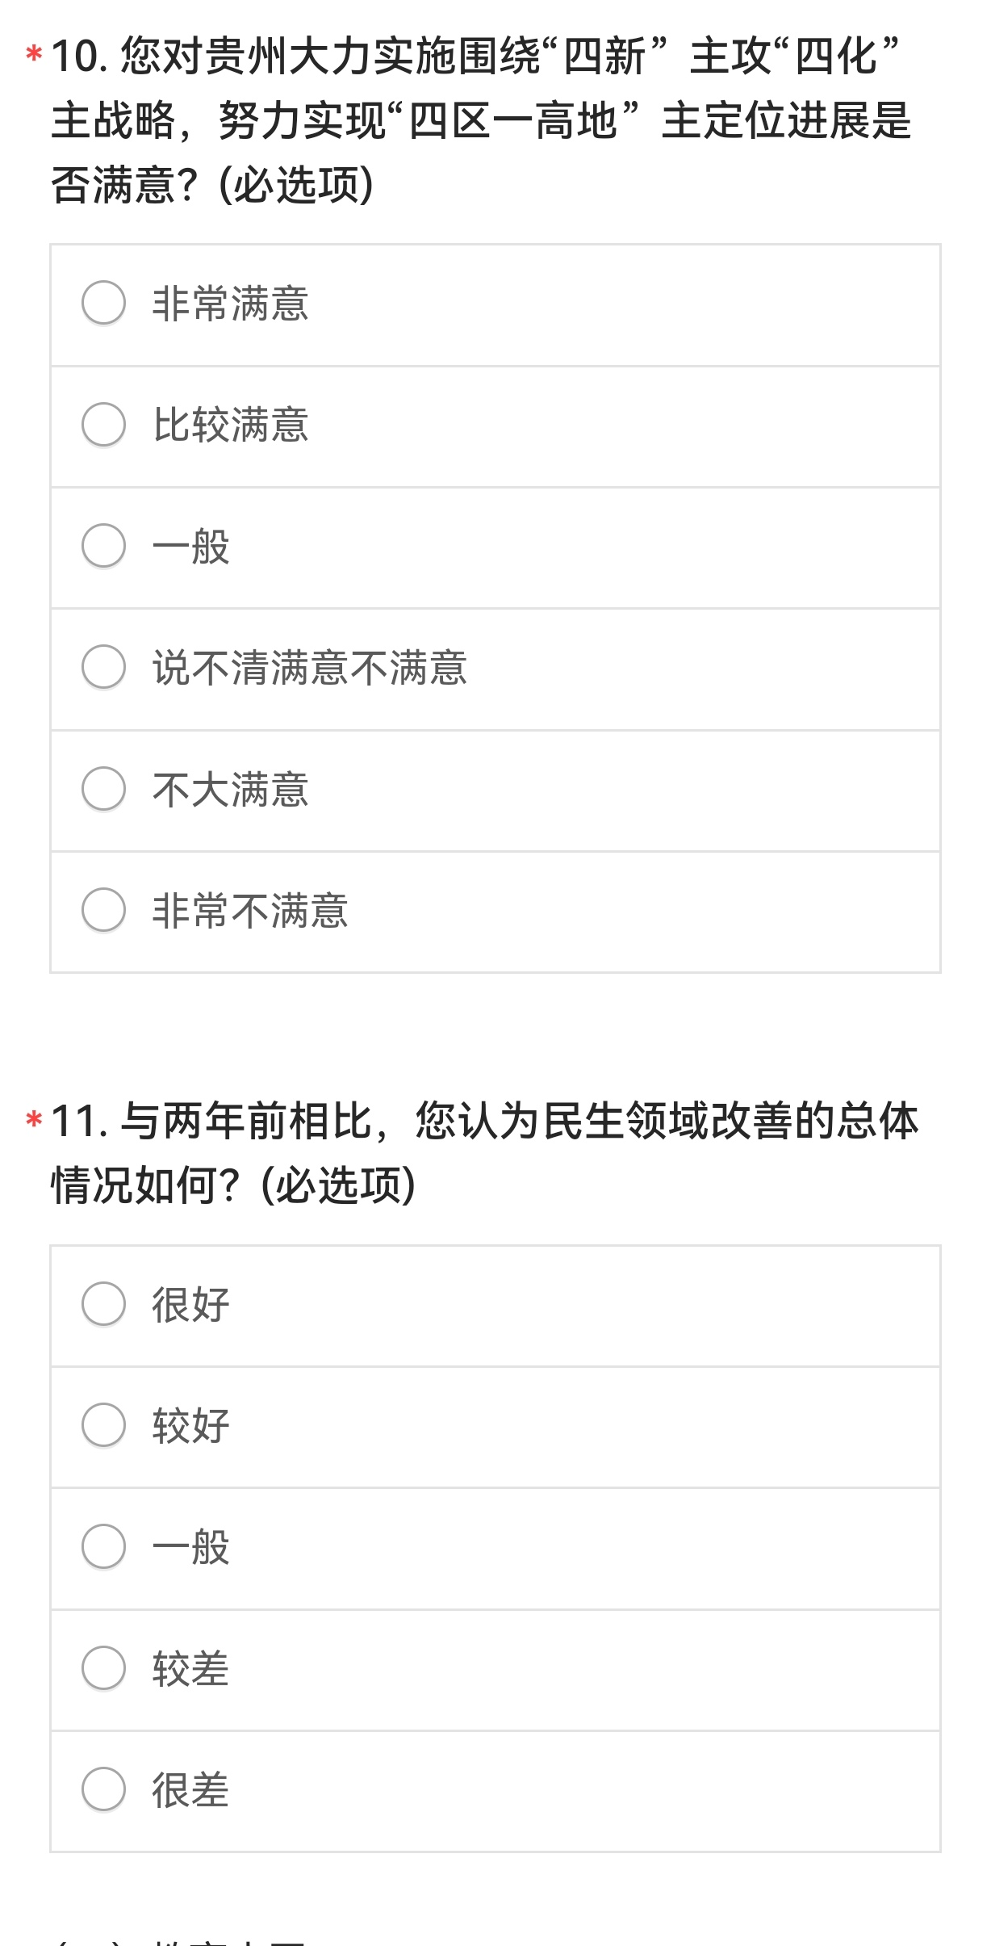
Task: Select the '不大满意' radio button
Action: click(103, 789)
